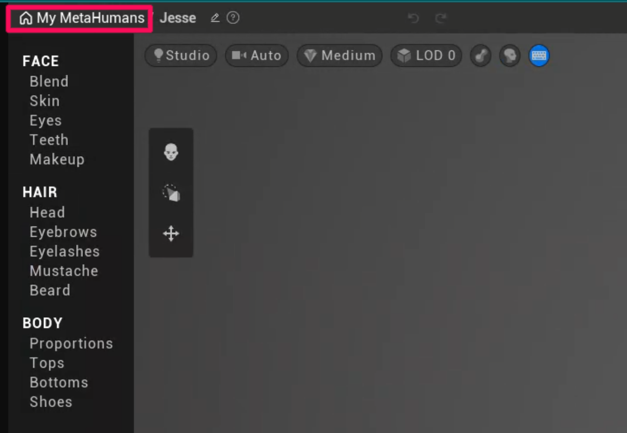627x433 pixels.
Task: Toggle the blue keyboard hotkeys button
Action: pos(539,56)
